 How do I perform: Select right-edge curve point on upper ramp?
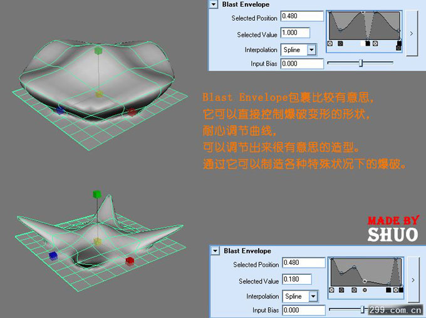398,31
